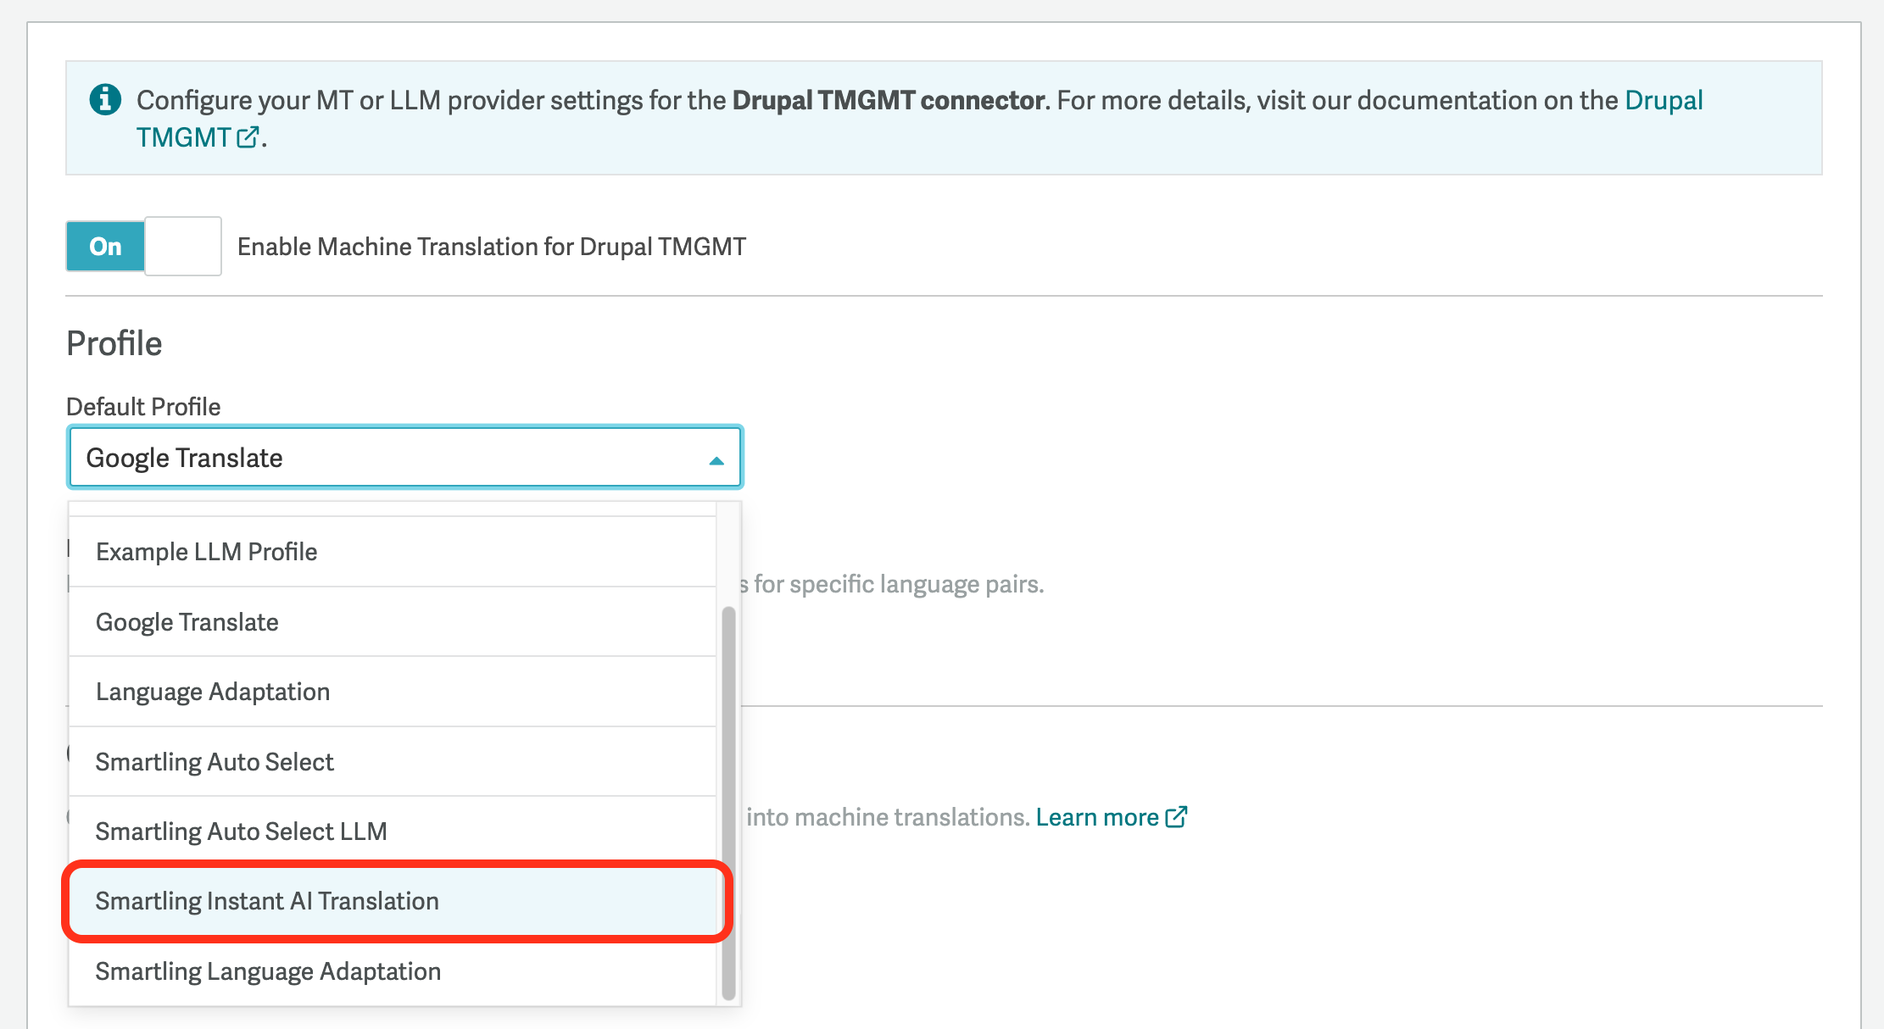
Task: Click the Profile section heading
Action: coord(114,344)
